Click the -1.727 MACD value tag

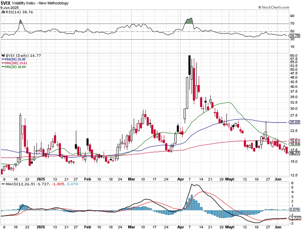pyautogui.click(x=294, y=218)
